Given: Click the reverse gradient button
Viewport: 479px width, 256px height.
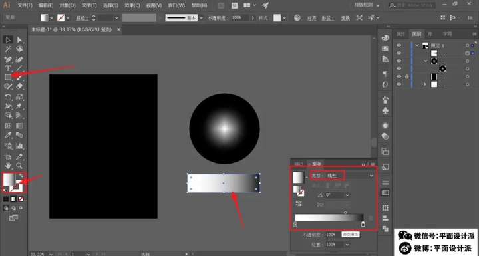Looking at the screenshot, I should [x=299, y=203].
